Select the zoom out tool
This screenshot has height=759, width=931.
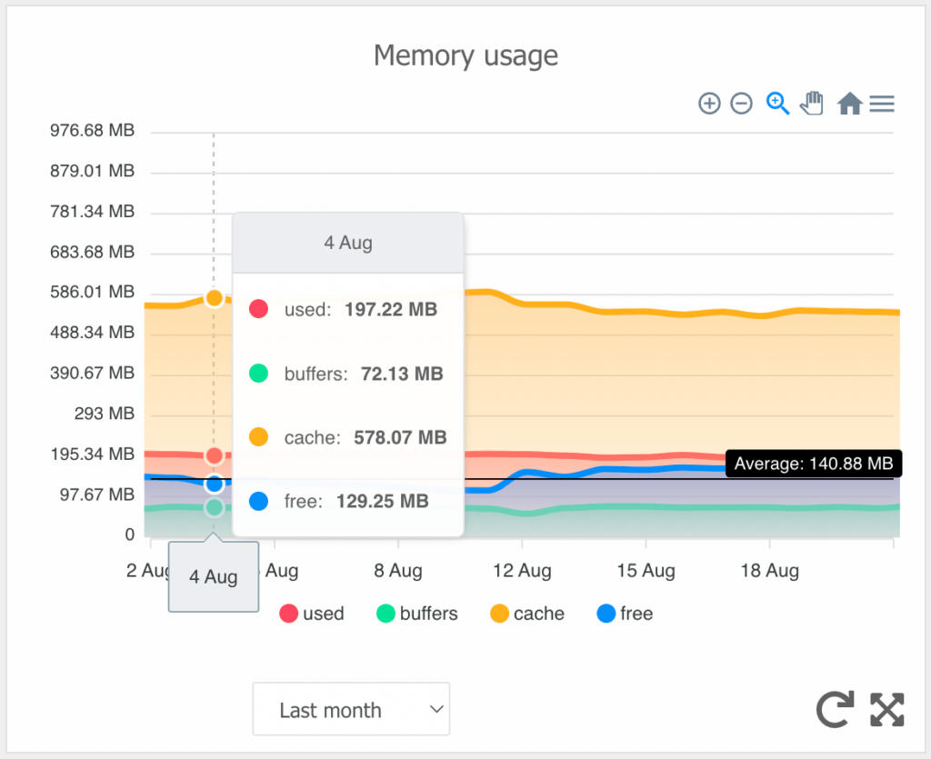tap(741, 104)
